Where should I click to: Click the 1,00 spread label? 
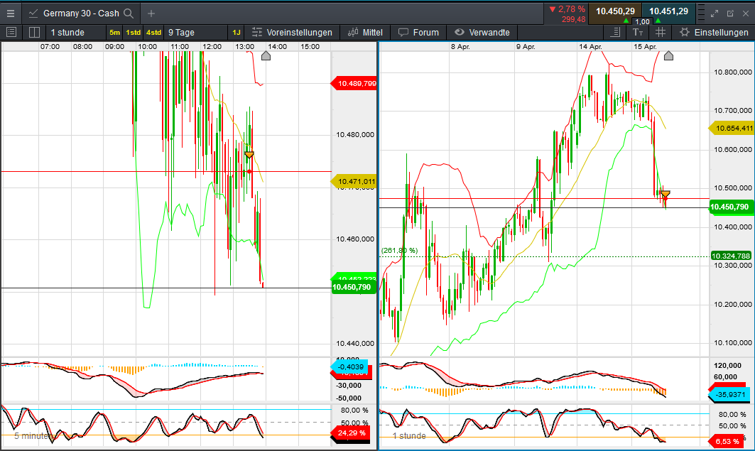pos(642,21)
